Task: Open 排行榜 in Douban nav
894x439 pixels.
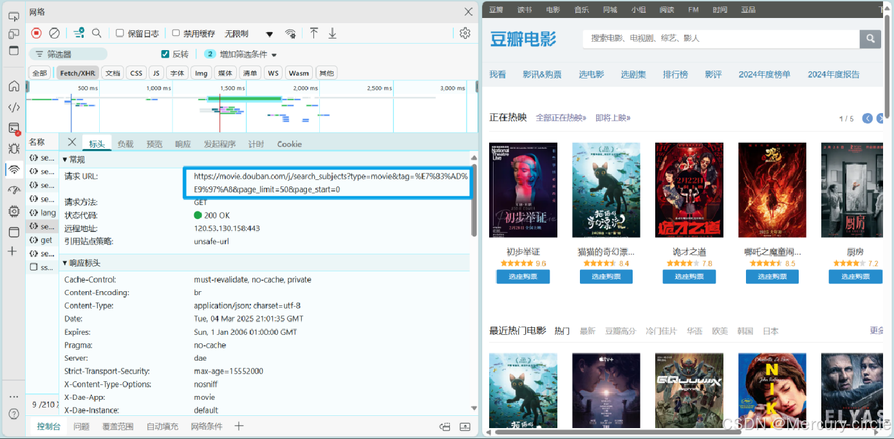Action: click(675, 75)
